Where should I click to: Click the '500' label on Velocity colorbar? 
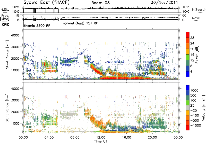(193, 96)
